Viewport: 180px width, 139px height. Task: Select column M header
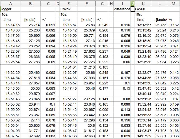point(174,4)
